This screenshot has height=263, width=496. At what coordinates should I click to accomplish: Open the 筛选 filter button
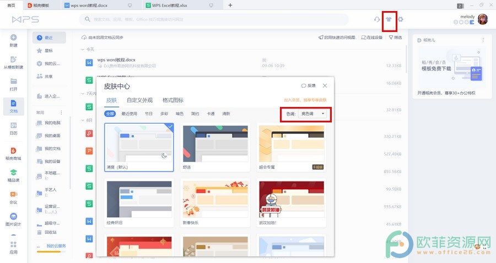[395, 37]
